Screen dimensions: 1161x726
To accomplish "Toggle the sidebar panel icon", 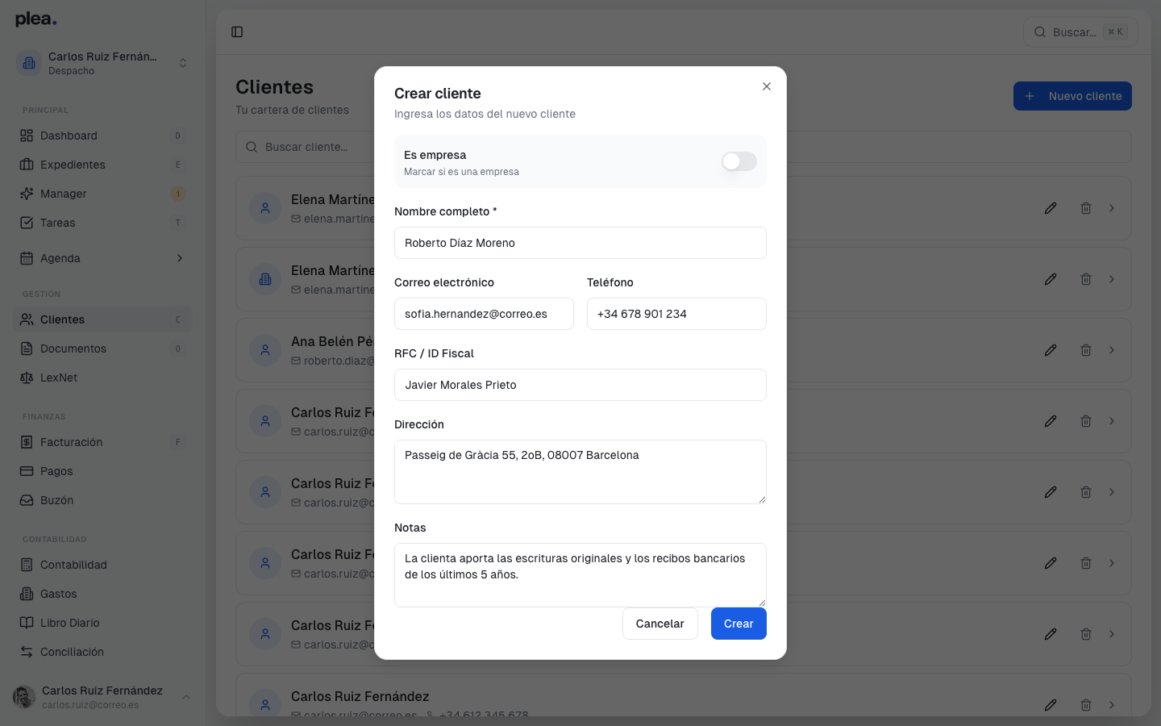I will (237, 32).
